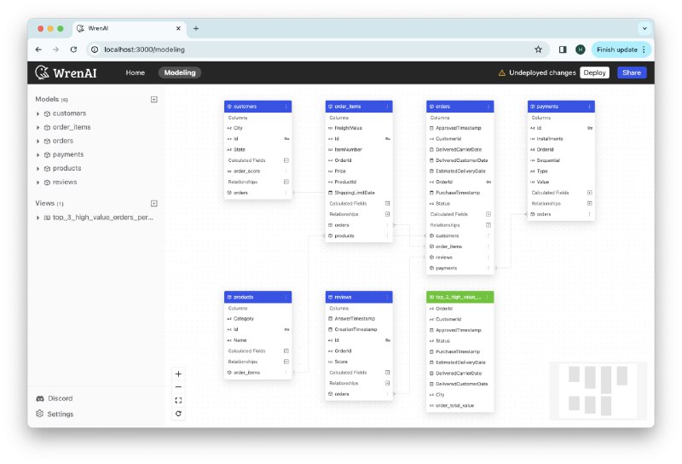Image resolution: width=682 pixels, height=464 pixels.
Task: Add a new view via Views plus icon
Action: point(154,203)
